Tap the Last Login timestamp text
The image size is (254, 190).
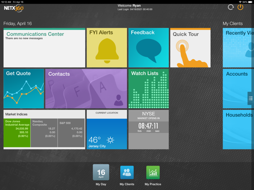click(135, 9)
